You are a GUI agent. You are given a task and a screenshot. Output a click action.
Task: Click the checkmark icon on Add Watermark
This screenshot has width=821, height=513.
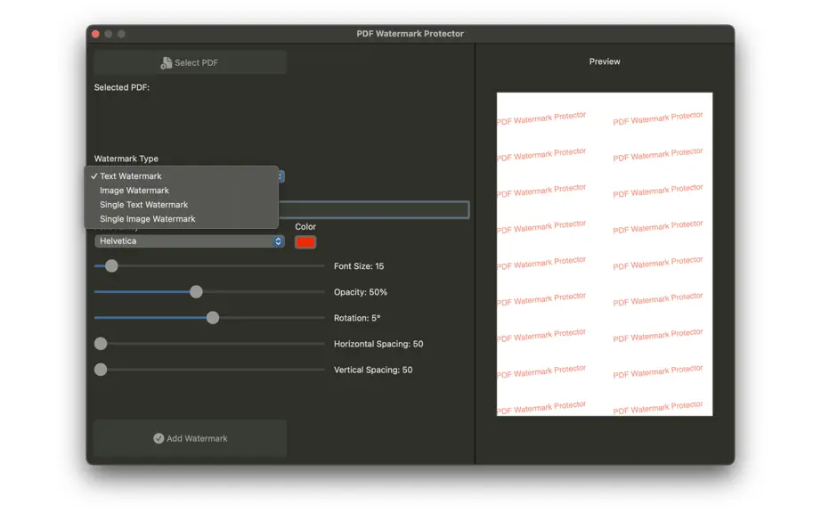point(159,438)
